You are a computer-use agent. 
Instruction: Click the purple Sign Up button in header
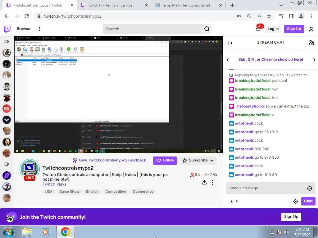click(294, 29)
